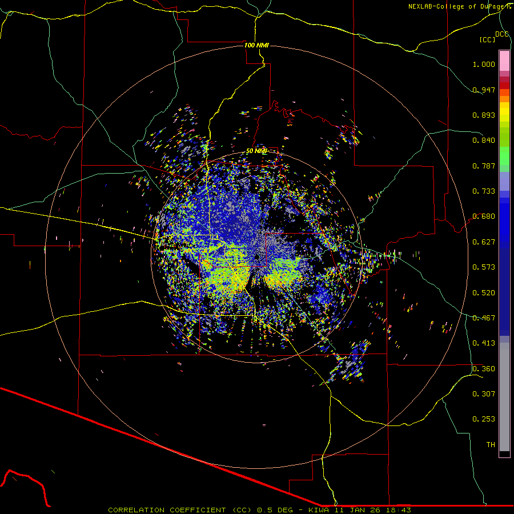Pick the gray segment of the color bar
Screen dimensions: 514x514
[504, 397]
